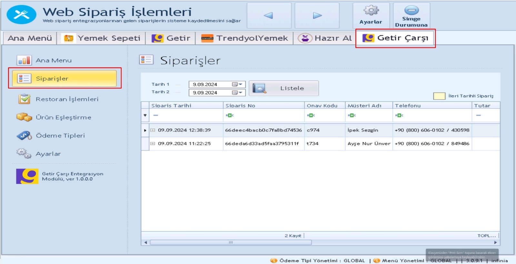The height and width of the screenshot is (264, 516).
Task: Click customer name Ayşe Nur Ünver
Action: [369, 144]
